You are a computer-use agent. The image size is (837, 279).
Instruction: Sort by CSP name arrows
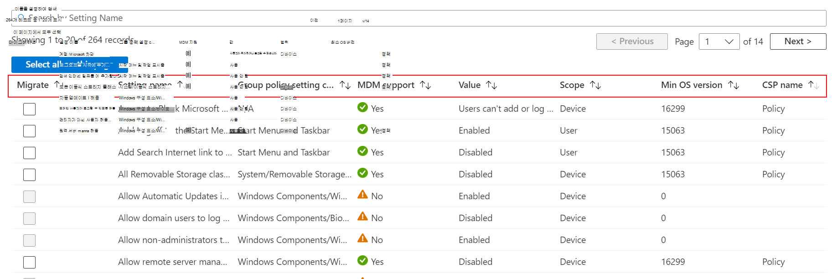point(813,85)
